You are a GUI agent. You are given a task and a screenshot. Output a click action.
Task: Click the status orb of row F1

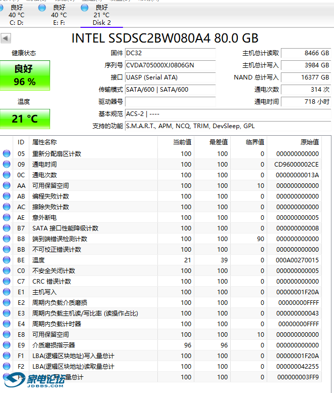(7, 356)
